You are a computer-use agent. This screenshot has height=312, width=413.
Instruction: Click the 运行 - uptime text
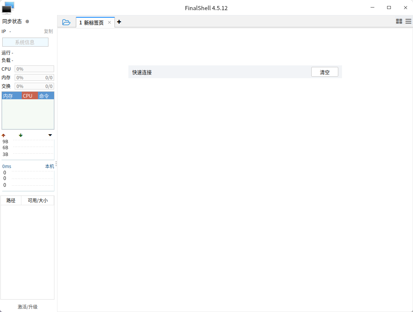click(8, 53)
